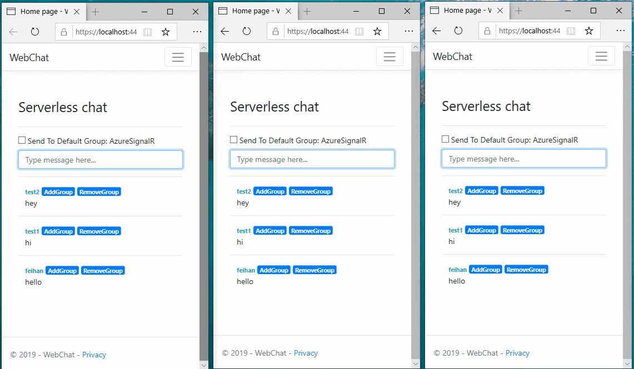Click the feihan username in left window

tap(34, 271)
